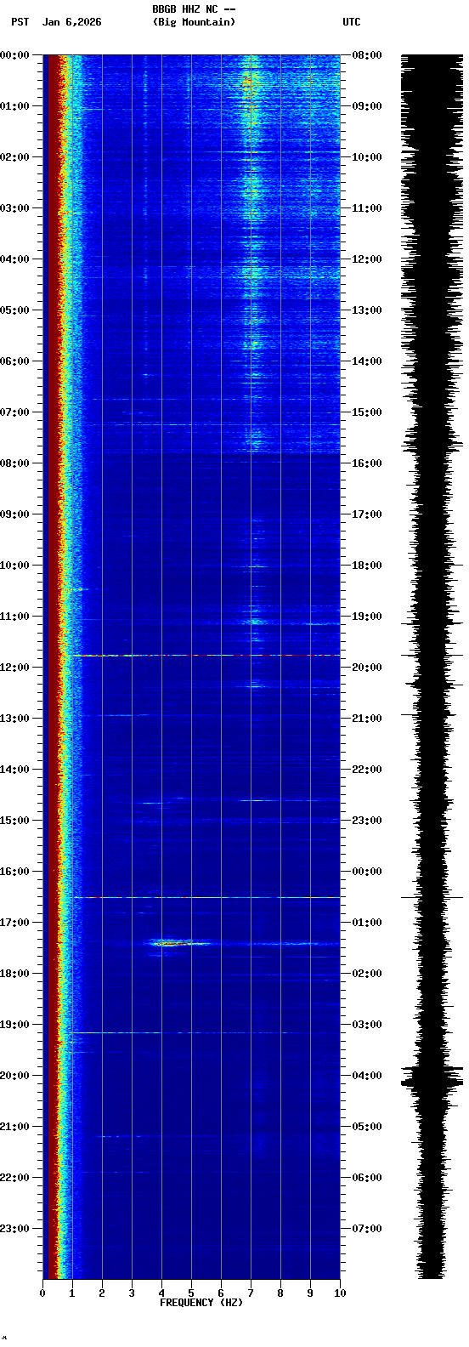Click the 5 Hz frequency axis tick label

[191, 1293]
